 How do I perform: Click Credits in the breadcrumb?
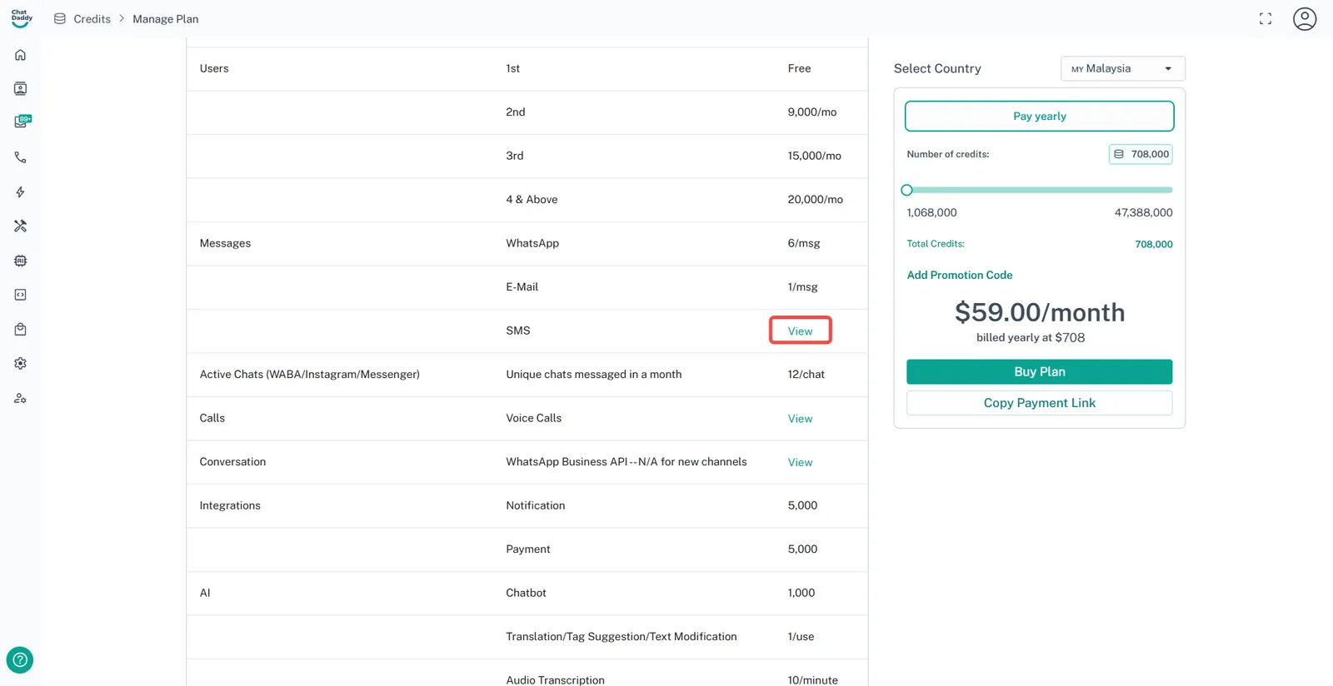click(92, 19)
